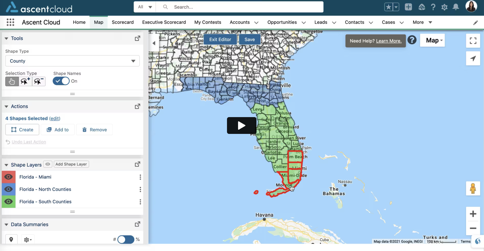Collapse the Actions section
The image size is (484, 251).
click(x=6, y=106)
